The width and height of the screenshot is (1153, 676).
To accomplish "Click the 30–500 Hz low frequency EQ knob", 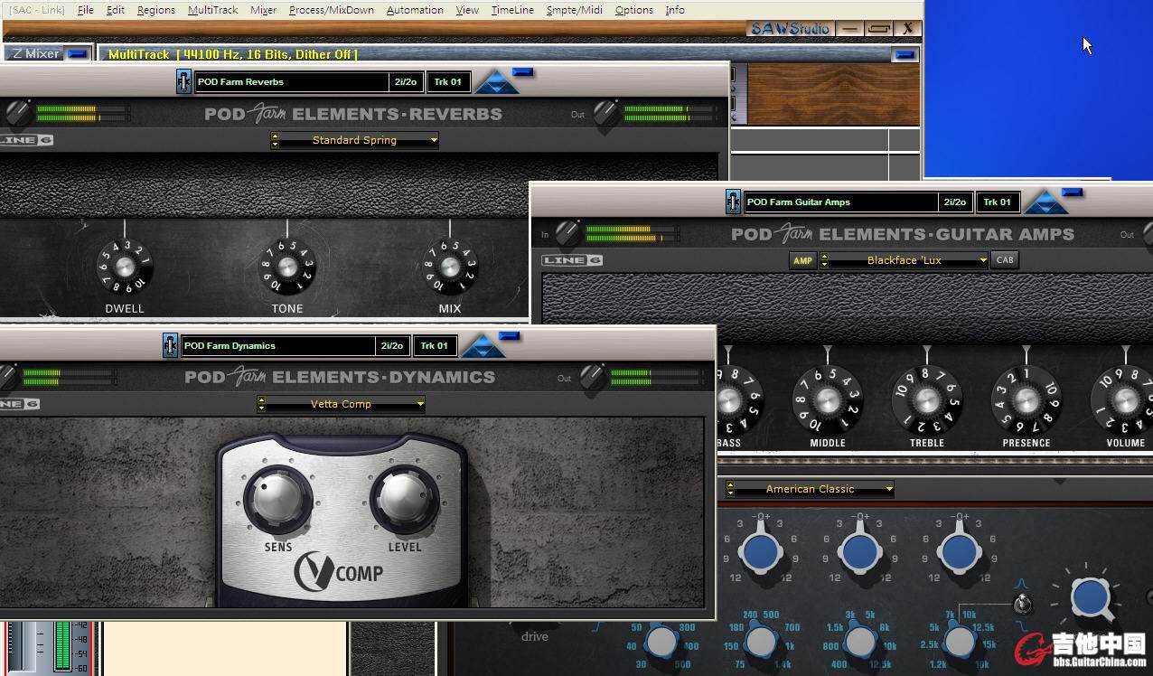I will pos(661,642).
